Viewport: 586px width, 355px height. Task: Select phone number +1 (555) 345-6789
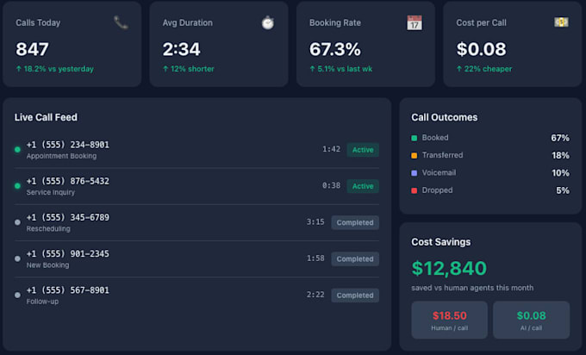[x=67, y=217]
